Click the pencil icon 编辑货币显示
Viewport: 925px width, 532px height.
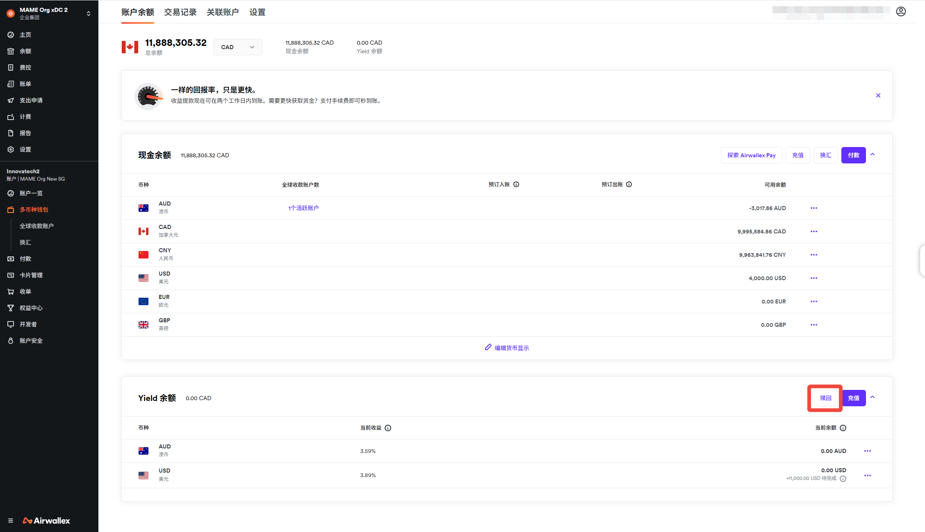(488, 347)
